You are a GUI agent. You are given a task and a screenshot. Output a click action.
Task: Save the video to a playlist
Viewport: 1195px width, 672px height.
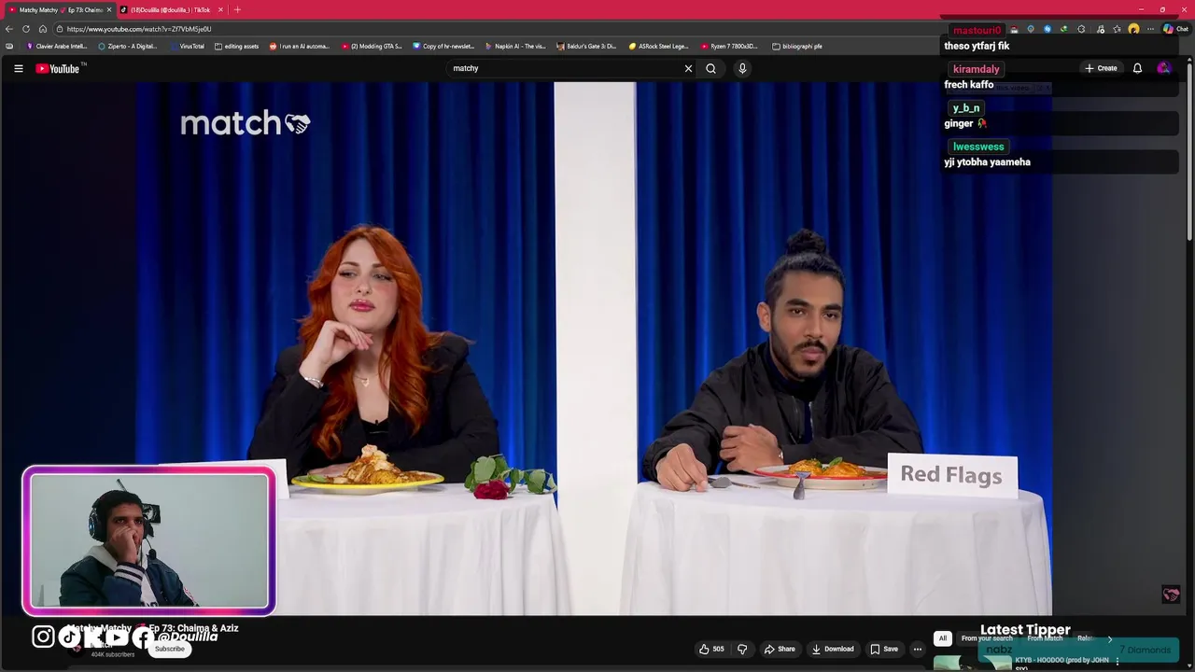coord(884,649)
